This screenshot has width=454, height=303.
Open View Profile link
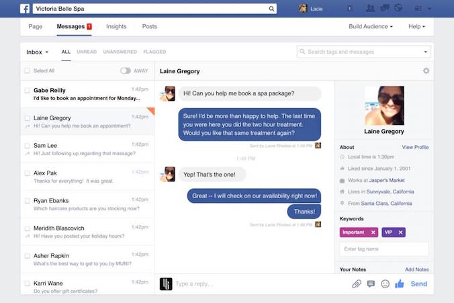415,147
